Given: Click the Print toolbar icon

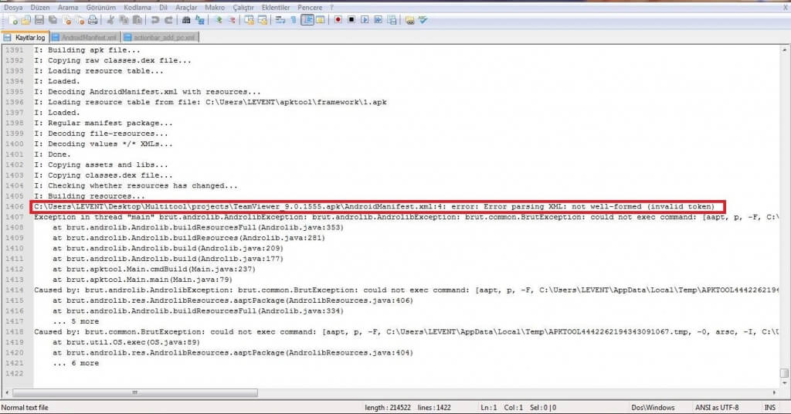Looking at the screenshot, I should (92, 19).
